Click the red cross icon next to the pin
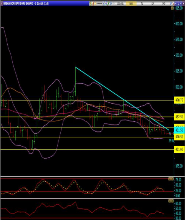This screenshot has height=220, width=186. 173,3
